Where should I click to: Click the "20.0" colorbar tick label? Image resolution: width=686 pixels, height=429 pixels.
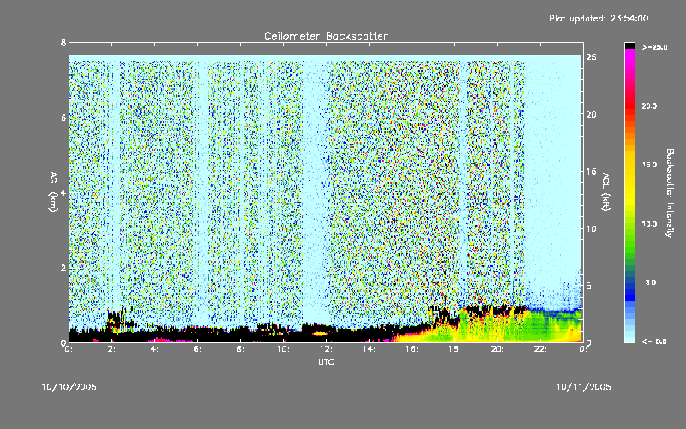(x=649, y=106)
